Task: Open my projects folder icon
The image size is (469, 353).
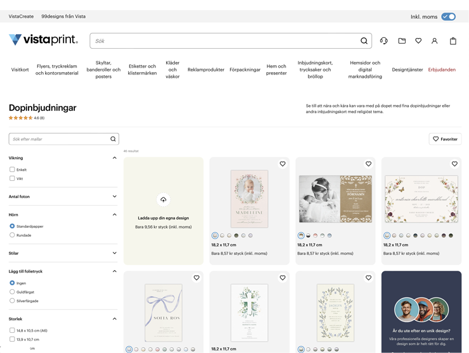Action: (x=402, y=41)
